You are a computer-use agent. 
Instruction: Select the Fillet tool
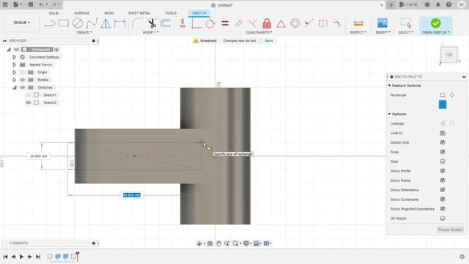tap(137, 23)
